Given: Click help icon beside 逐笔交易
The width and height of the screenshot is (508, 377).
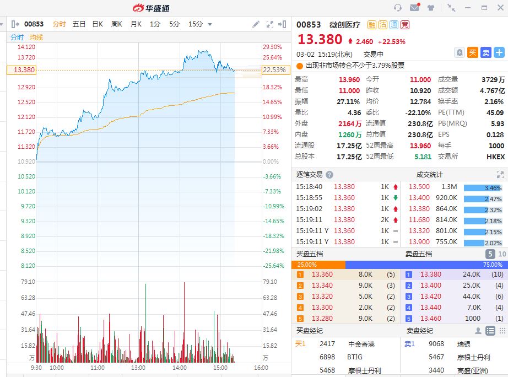Looking at the screenshot, I should pyautogui.click(x=329, y=175).
